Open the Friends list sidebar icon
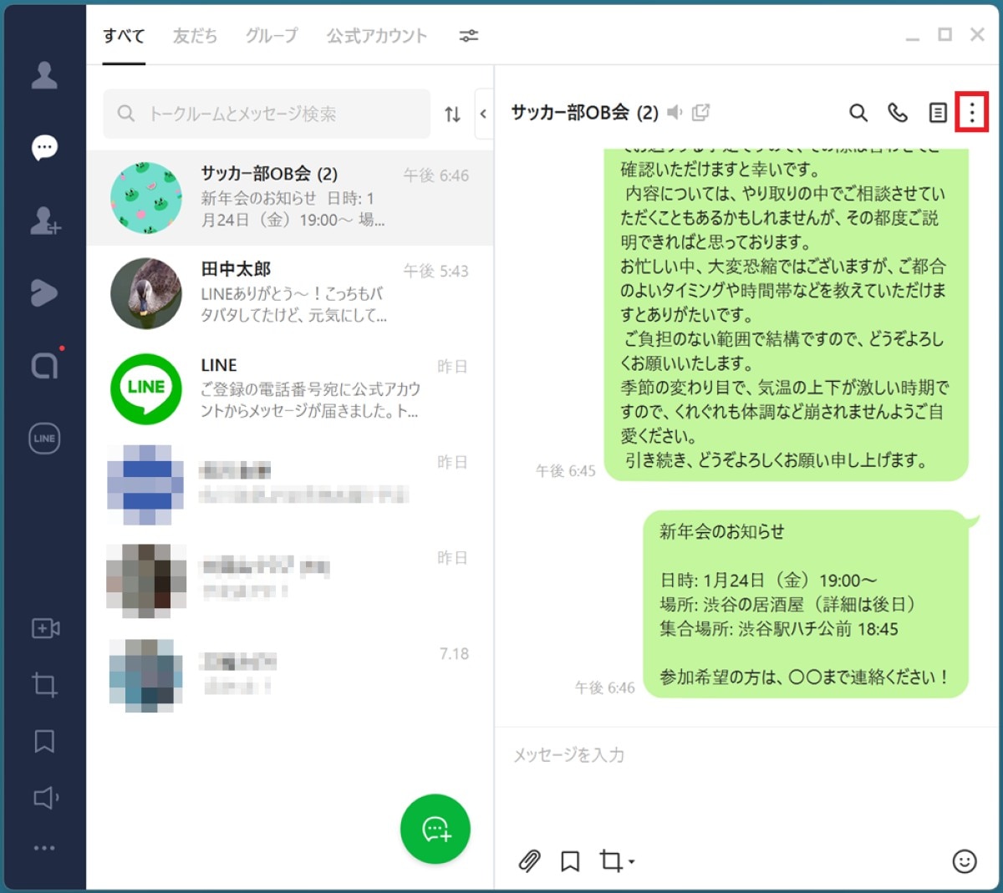Screen dimensions: 1003x893 click(x=44, y=75)
